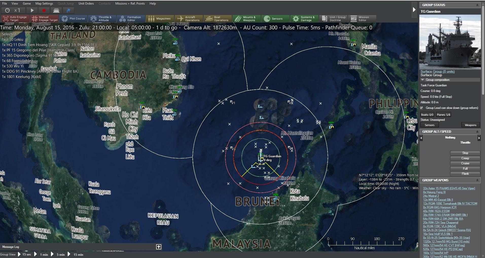Open the Unit Orders menu
This screenshot has height=258, width=485.
tap(86, 3)
